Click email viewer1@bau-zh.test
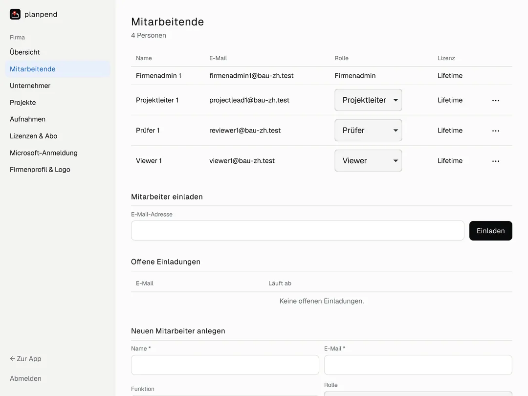 click(242, 161)
